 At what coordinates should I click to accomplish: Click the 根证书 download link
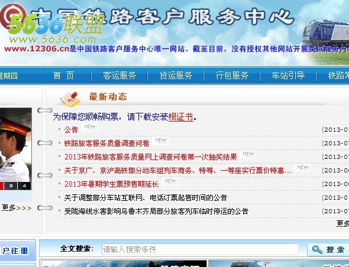tap(181, 117)
